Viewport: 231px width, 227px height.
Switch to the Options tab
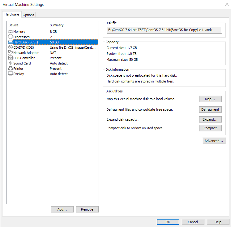[28, 15]
